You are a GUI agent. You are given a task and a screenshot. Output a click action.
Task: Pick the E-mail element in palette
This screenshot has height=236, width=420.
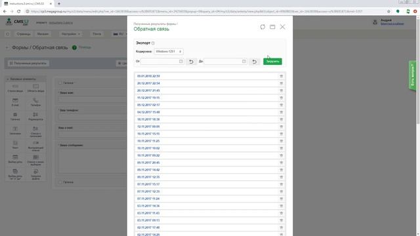[15, 102]
